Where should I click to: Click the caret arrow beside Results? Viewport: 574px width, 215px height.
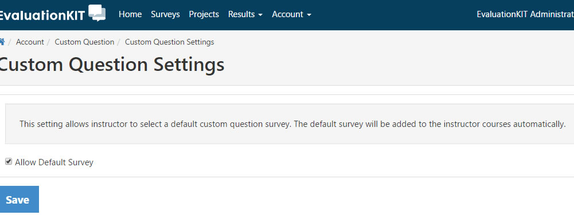coord(260,15)
